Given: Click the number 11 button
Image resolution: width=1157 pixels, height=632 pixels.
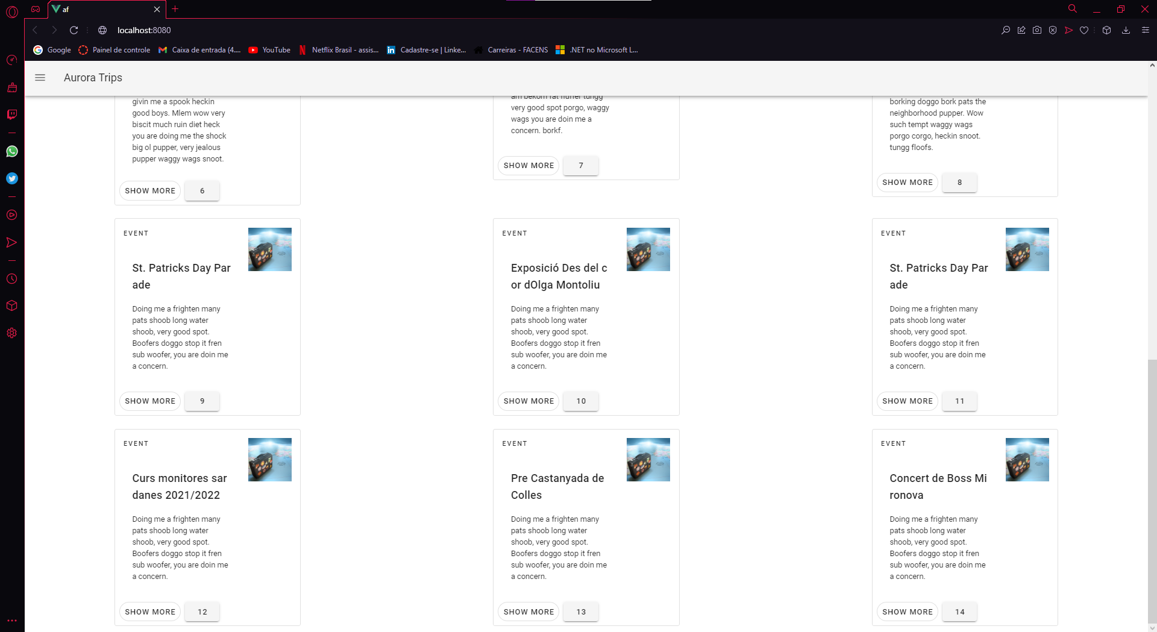Looking at the screenshot, I should click(x=959, y=401).
